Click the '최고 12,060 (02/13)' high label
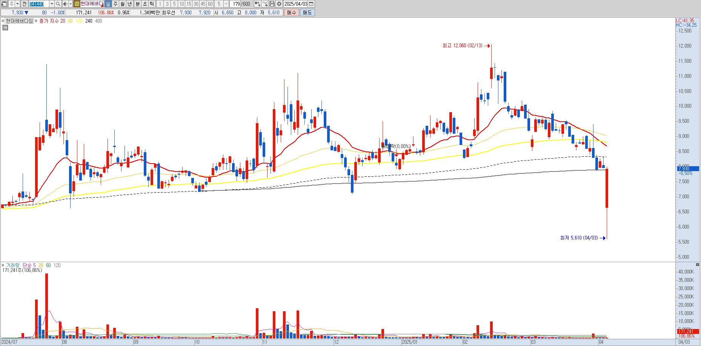The width and height of the screenshot is (701, 346). tap(462, 46)
